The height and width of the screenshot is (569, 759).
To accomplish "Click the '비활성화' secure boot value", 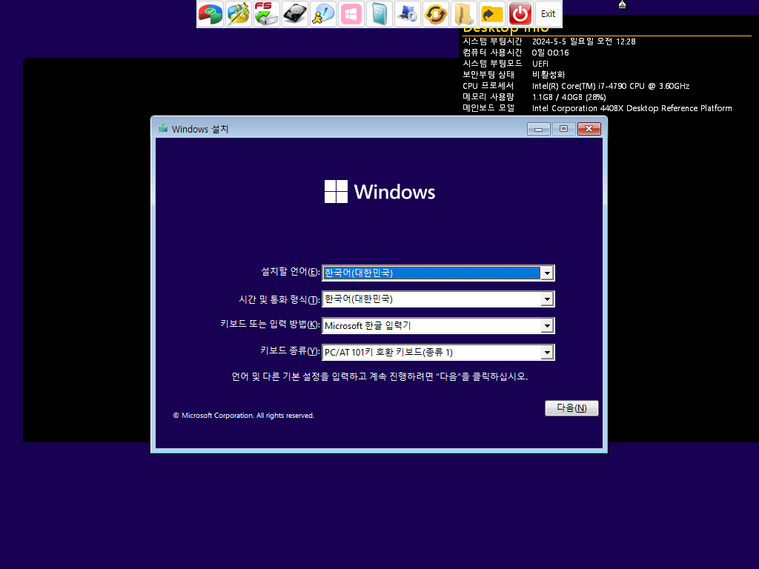I will click(548, 75).
